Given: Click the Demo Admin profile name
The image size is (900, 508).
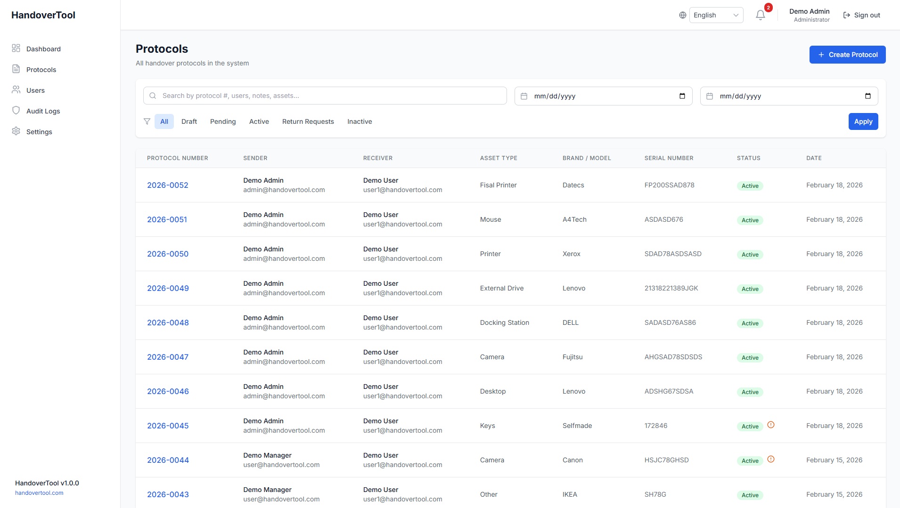Looking at the screenshot, I should click(x=810, y=11).
